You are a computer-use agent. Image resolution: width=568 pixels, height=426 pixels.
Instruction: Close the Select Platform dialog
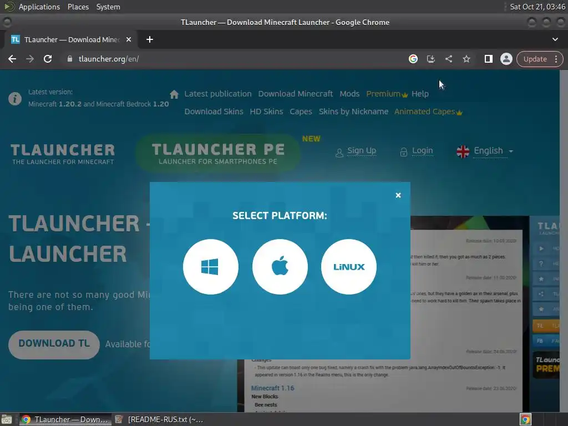(398, 195)
